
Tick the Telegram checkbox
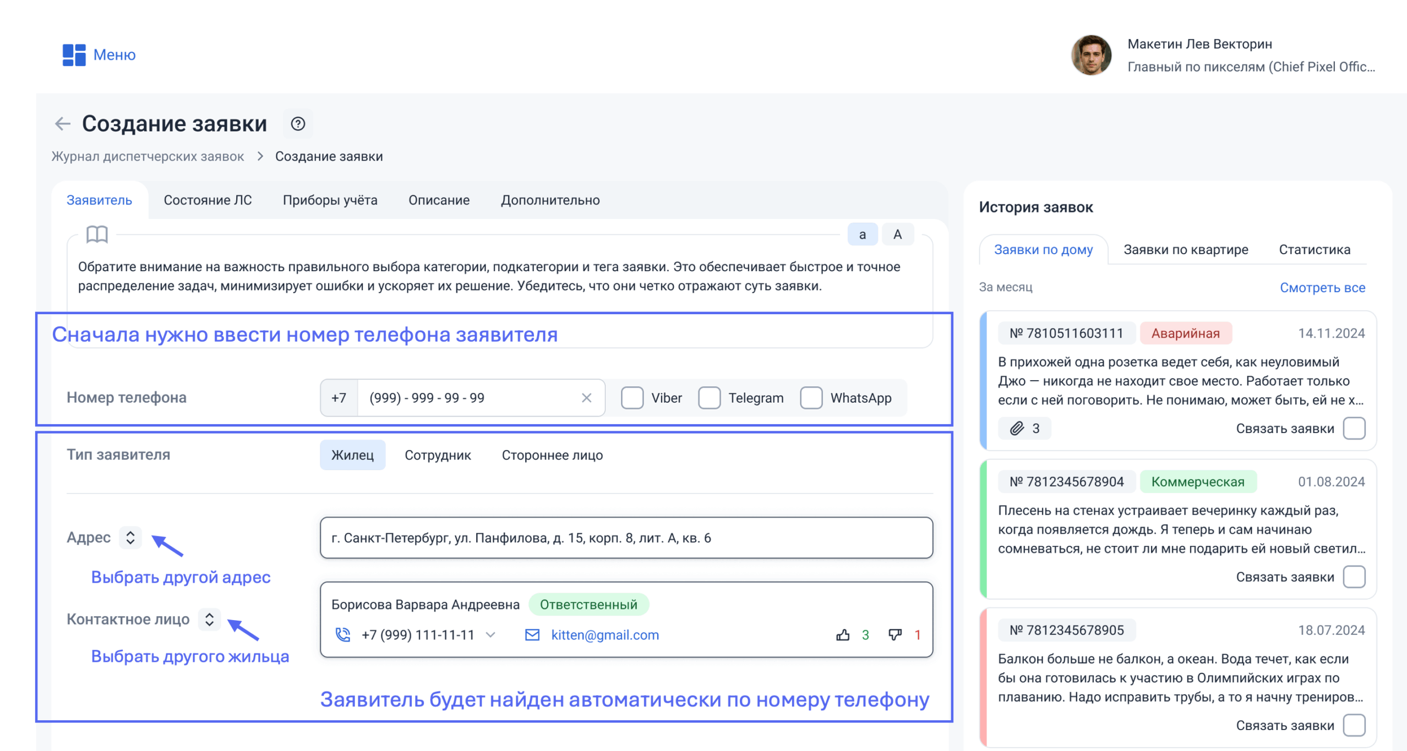709,398
